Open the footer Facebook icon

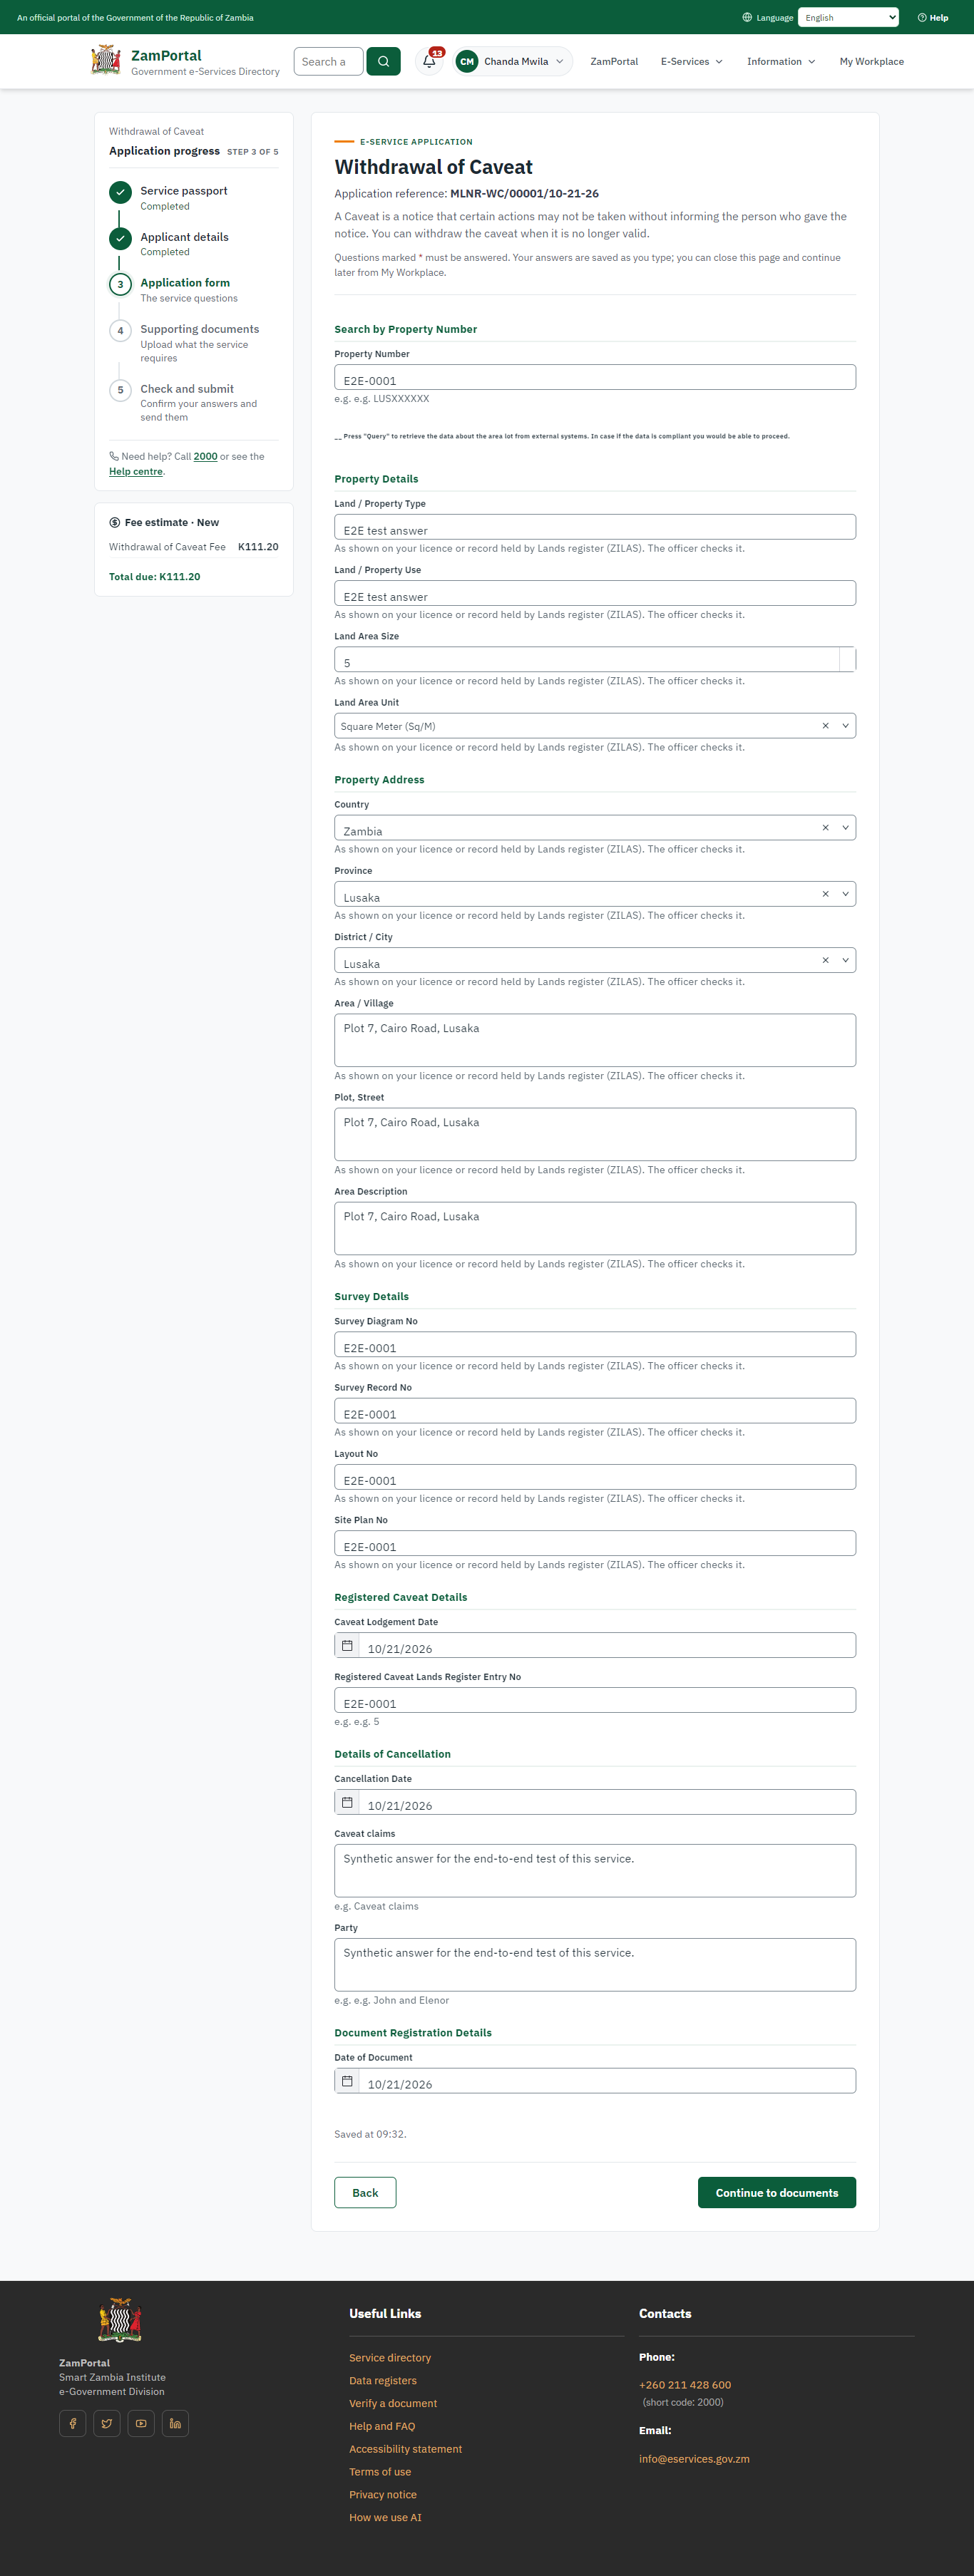tap(72, 2424)
